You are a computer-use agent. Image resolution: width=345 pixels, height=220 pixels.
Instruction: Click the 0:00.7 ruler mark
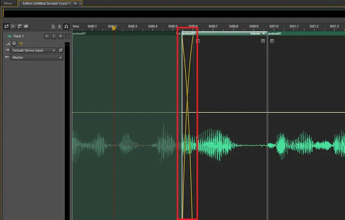(213, 26)
